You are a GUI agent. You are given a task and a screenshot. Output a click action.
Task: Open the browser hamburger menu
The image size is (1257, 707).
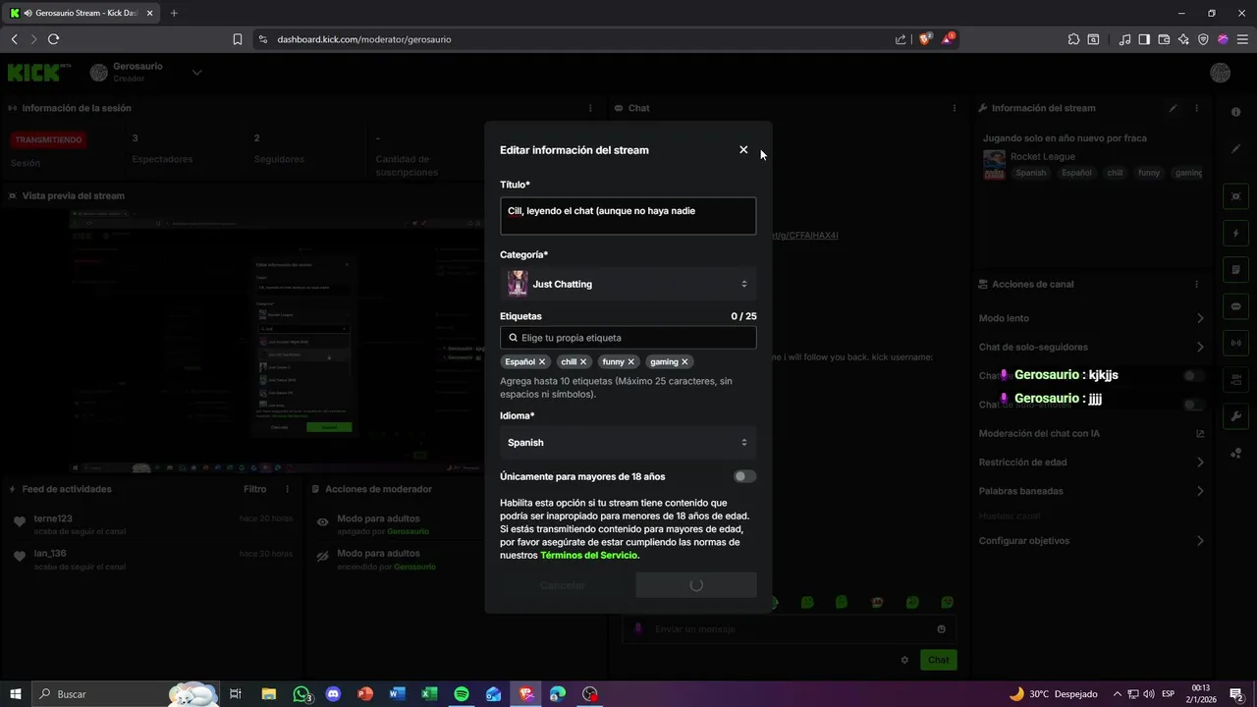coord(1242,39)
